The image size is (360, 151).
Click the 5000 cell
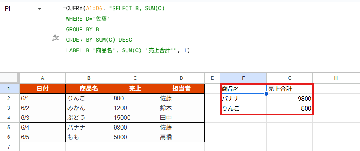[x=135, y=137]
